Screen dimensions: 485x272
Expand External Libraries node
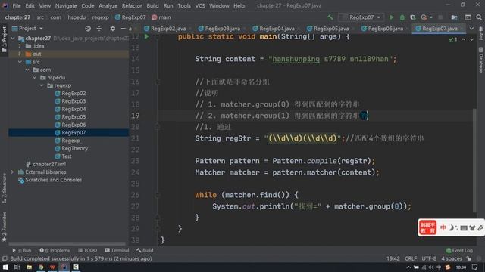12,172
